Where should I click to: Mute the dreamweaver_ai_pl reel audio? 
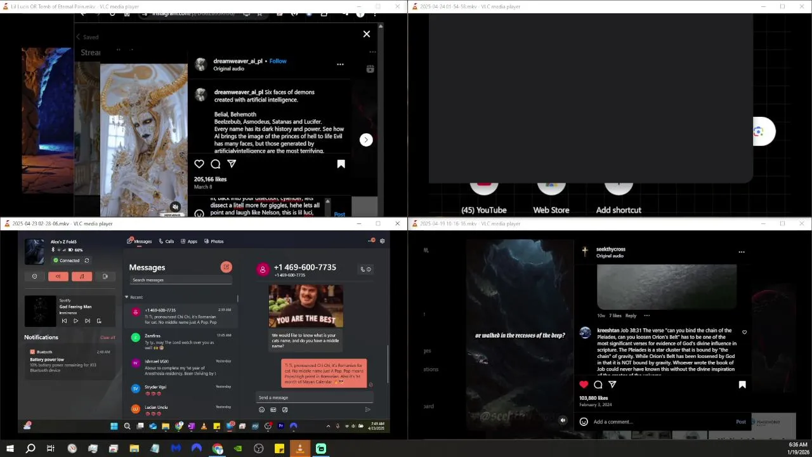coord(175,206)
